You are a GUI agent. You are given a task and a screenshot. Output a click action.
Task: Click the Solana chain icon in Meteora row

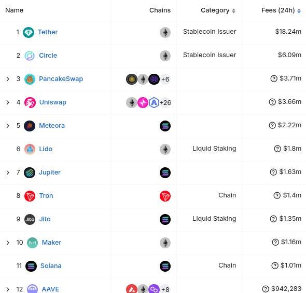pos(165,126)
